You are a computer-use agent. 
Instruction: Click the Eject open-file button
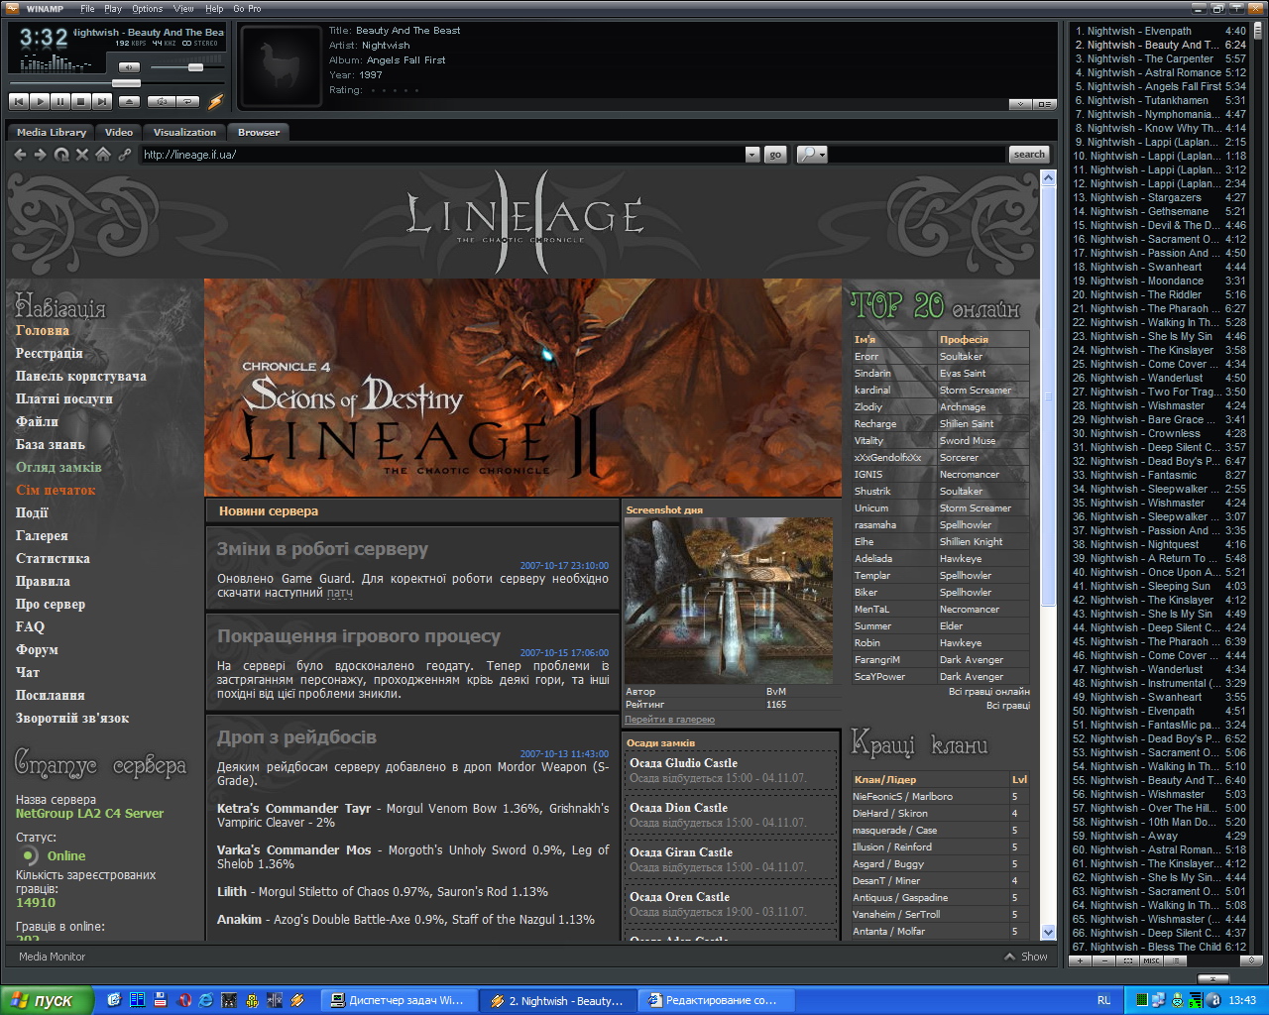click(129, 101)
